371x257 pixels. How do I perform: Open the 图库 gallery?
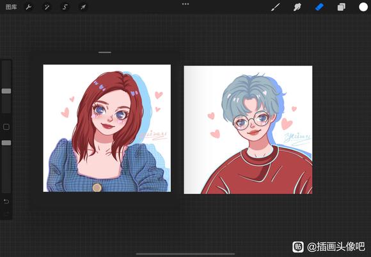point(11,7)
